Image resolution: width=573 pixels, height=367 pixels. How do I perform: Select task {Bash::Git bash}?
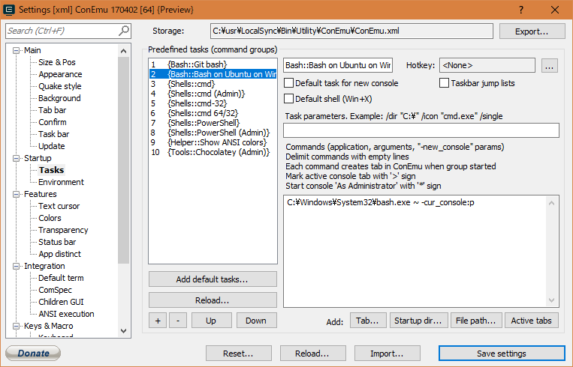point(213,64)
